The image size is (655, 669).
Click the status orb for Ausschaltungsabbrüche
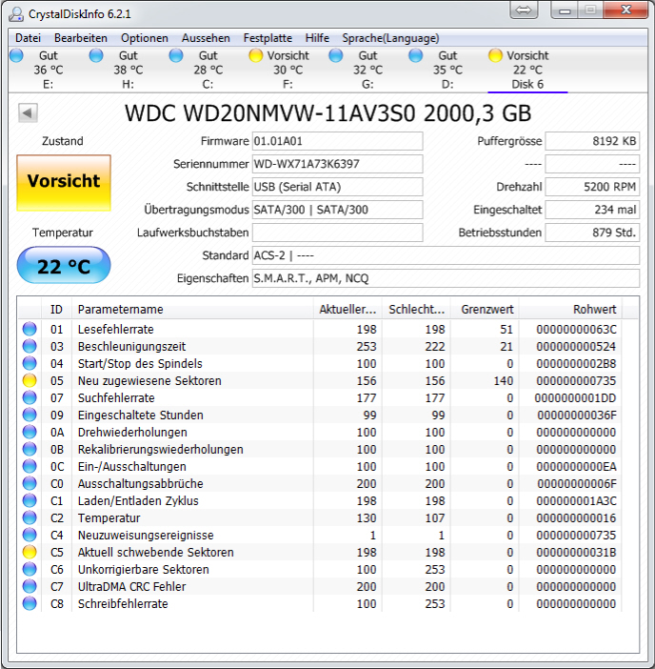(30, 483)
